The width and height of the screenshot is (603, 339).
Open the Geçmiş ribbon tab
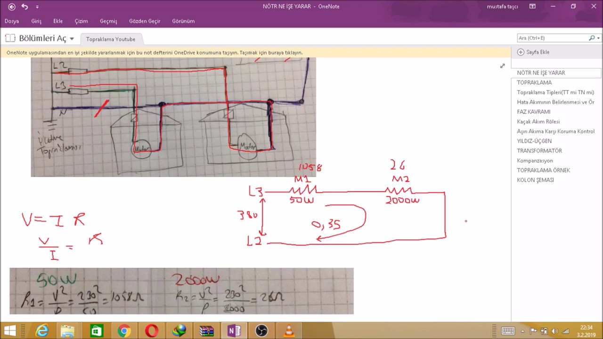108,21
